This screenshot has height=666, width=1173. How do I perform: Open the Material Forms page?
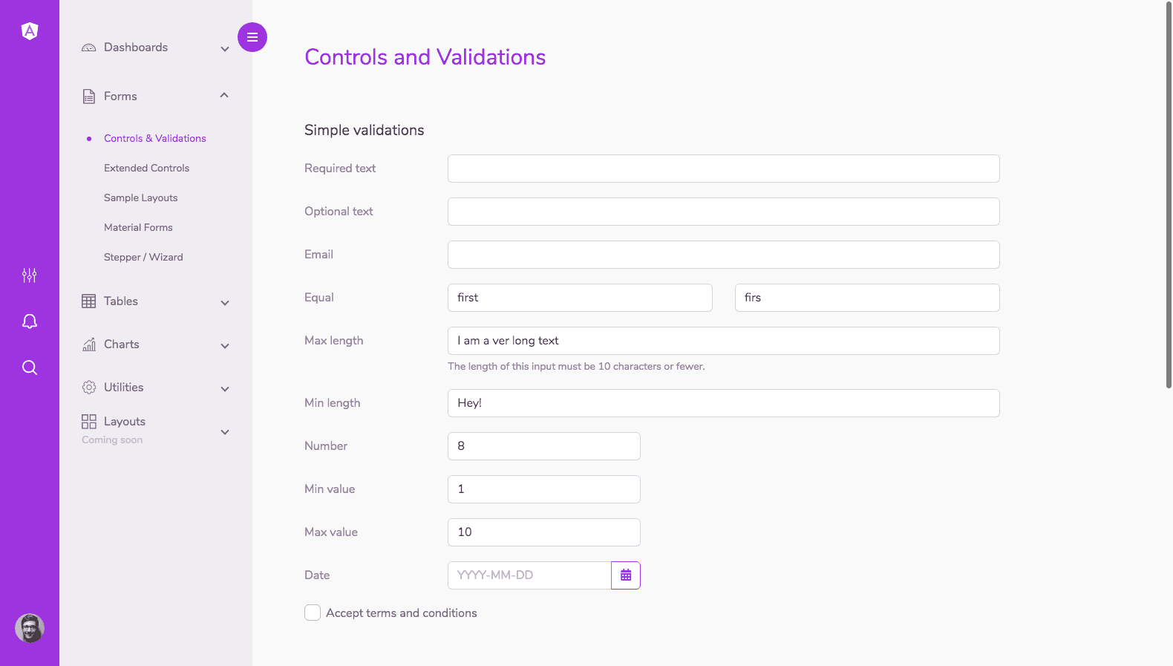click(138, 227)
